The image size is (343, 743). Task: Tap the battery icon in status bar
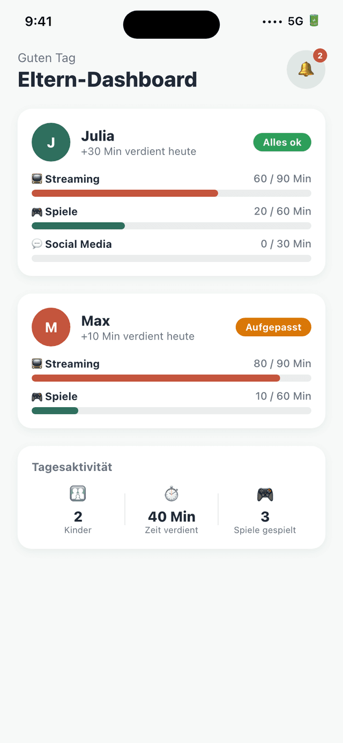pos(314,21)
